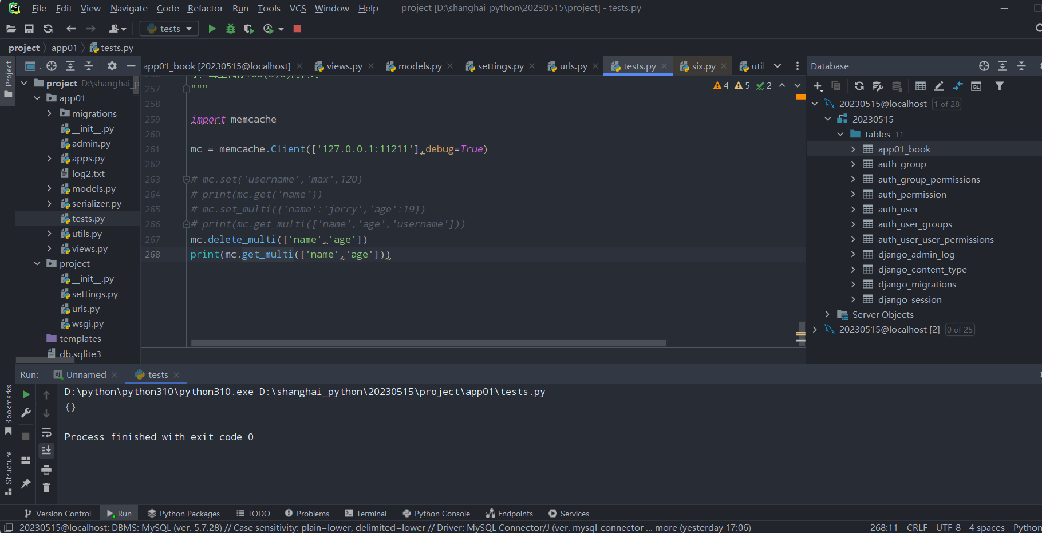Clear all Run output with trash icon
1042x533 pixels.
46,488
